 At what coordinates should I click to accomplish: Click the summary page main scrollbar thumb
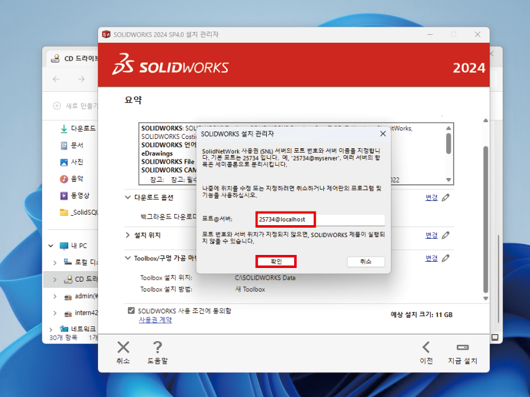click(486, 220)
